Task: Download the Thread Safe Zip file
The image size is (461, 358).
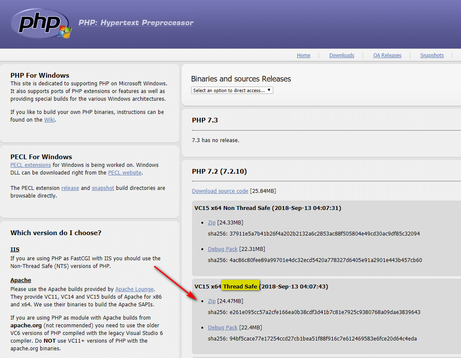Action: point(212,301)
